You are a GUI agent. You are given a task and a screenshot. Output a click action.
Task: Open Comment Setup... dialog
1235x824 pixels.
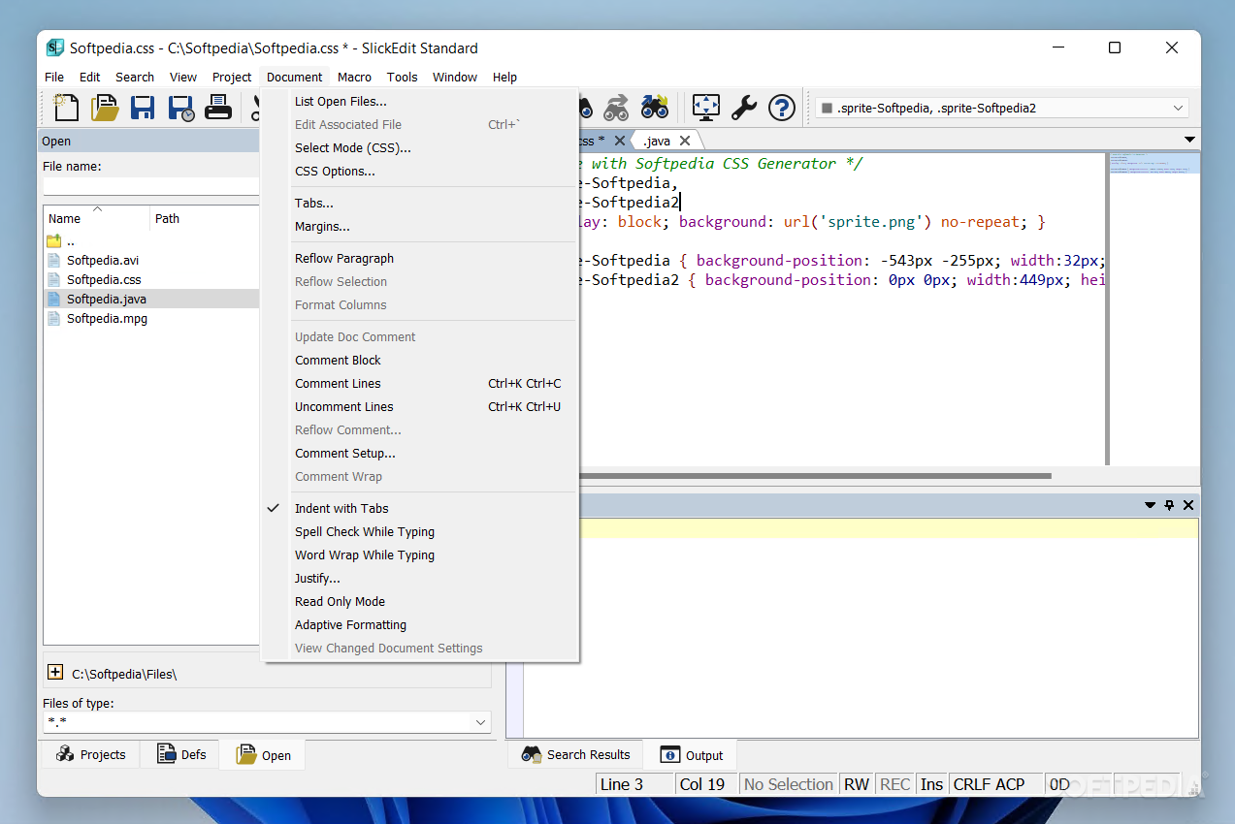(345, 453)
